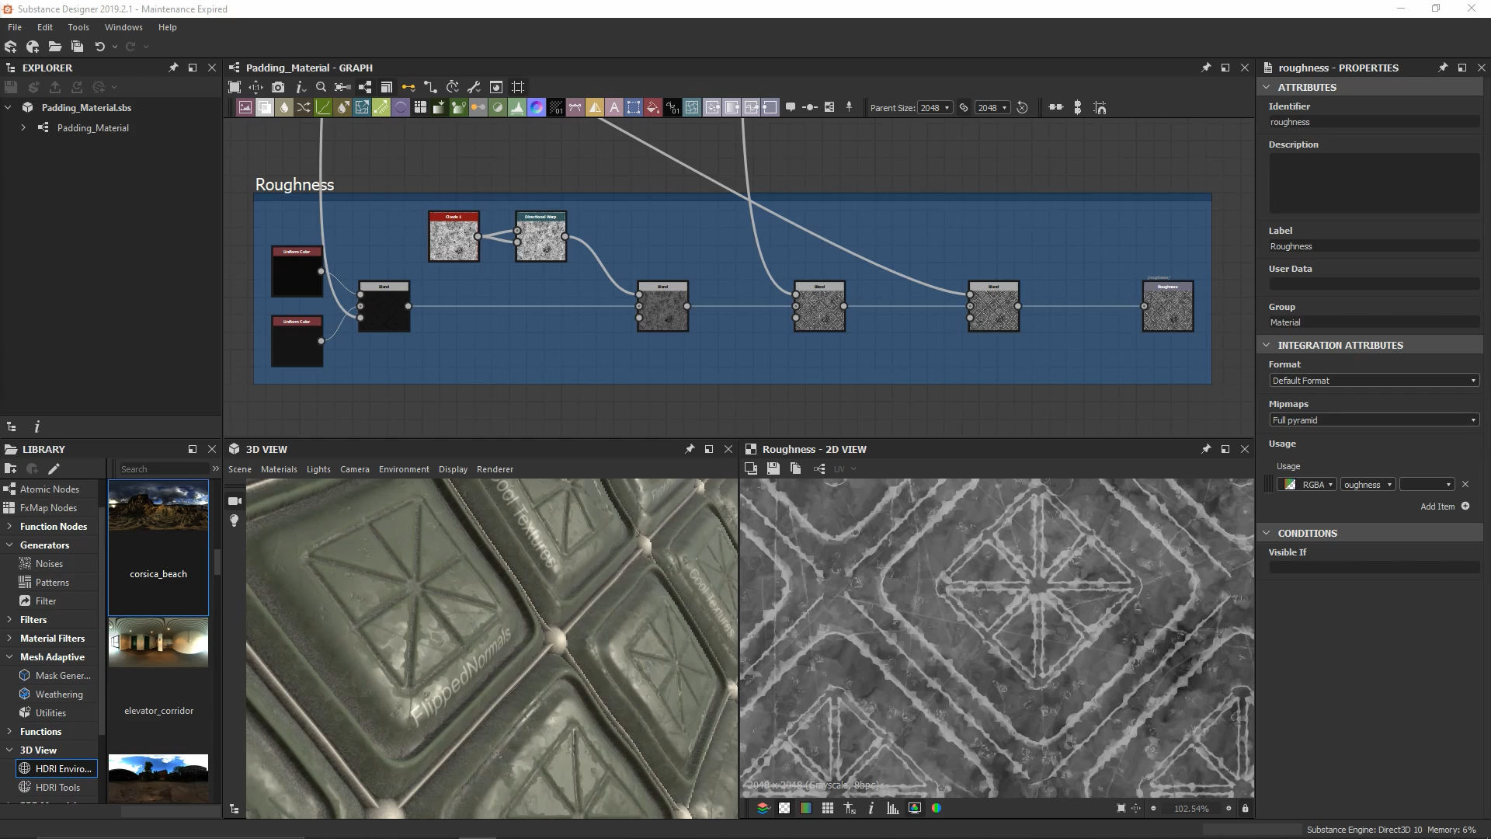The image size is (1491, 839).
Task: Open the Format dropdown
Action: pyautogui.click(x=1374, y=381)
